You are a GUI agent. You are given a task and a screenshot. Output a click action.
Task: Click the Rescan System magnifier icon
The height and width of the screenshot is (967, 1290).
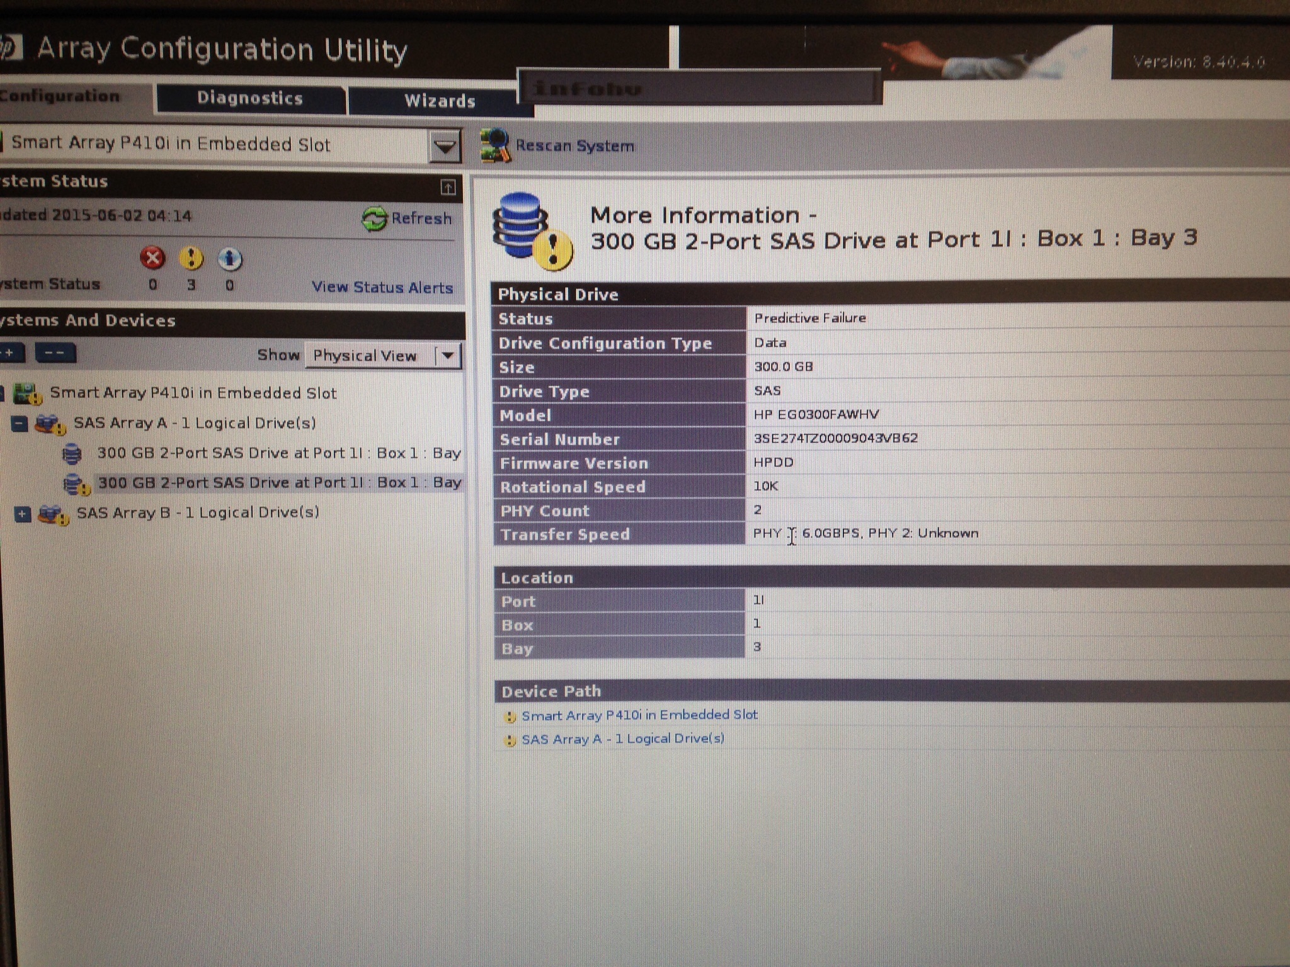tap(494, 145)
